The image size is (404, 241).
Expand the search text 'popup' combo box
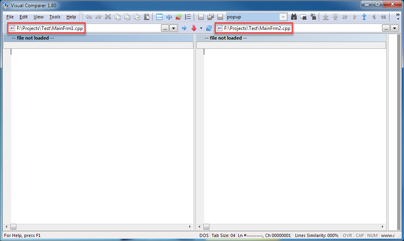(x=283, y=17)
